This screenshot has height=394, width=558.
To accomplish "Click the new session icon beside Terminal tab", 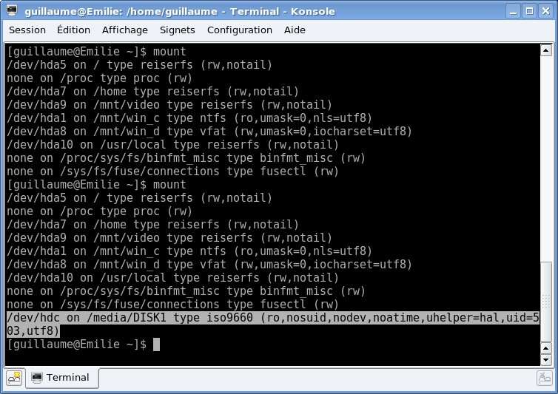I will [15, 378].
